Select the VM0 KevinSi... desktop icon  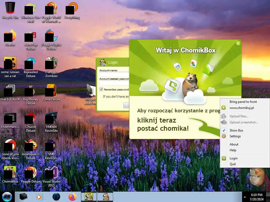pyautogui.click(x=51, y=149)
